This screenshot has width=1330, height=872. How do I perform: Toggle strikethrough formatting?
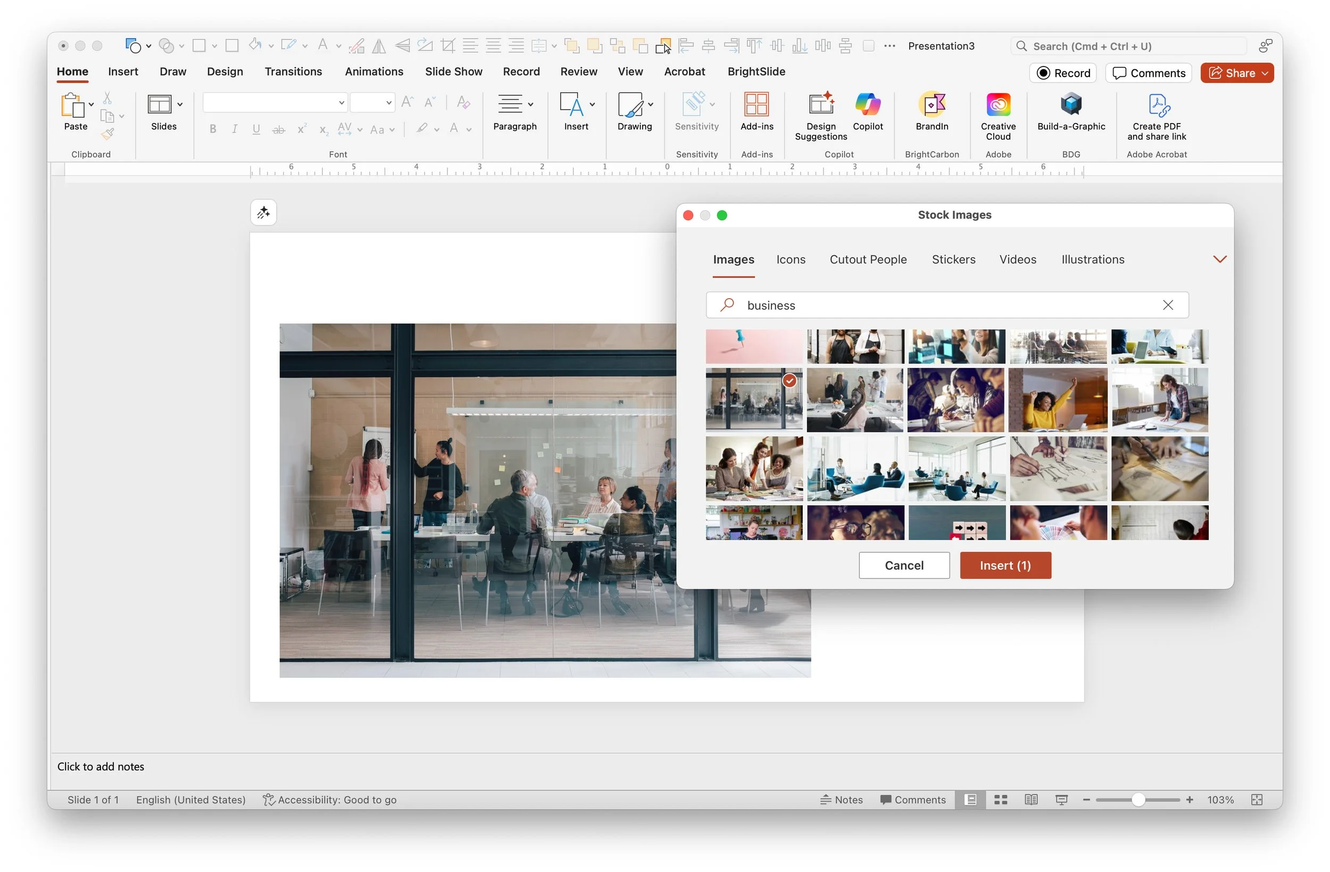[278, 129]
